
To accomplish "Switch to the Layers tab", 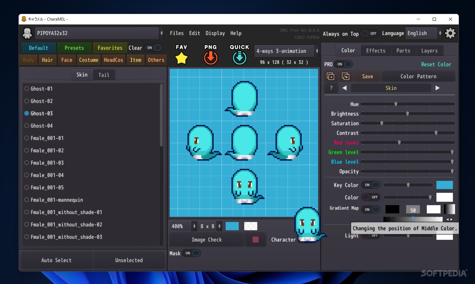I will coord(429,51).
